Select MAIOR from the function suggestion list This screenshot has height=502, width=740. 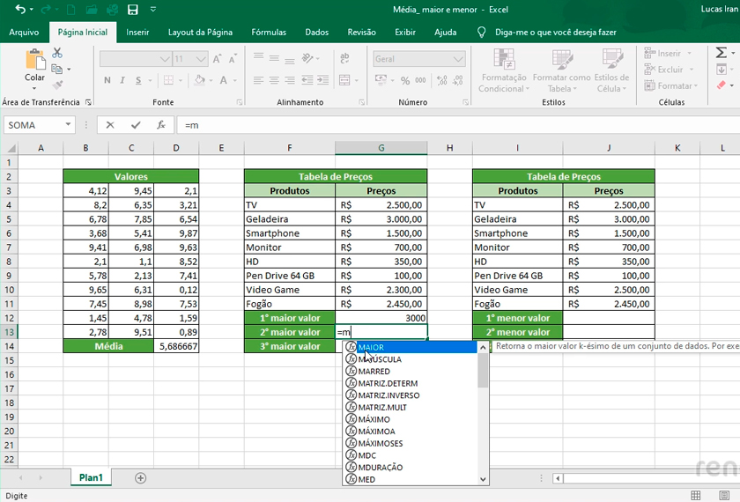click(371, 348)
